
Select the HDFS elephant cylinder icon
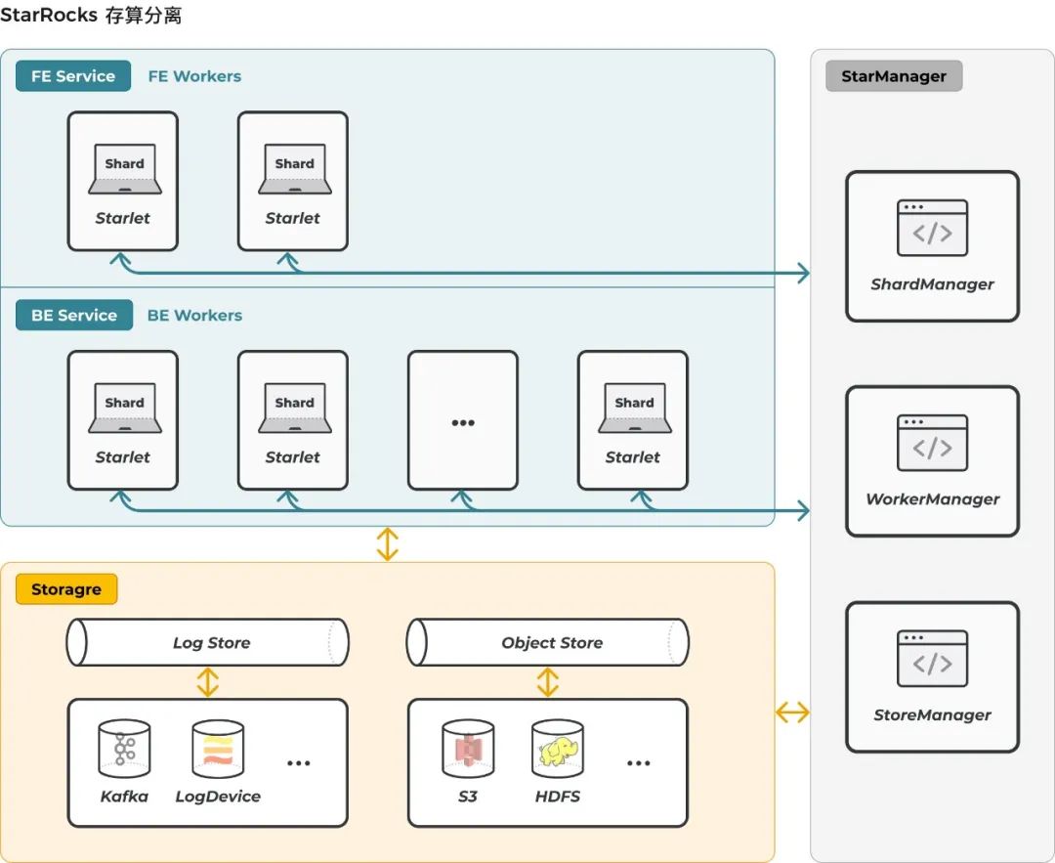pyautogui.click(x=557, y=749)
